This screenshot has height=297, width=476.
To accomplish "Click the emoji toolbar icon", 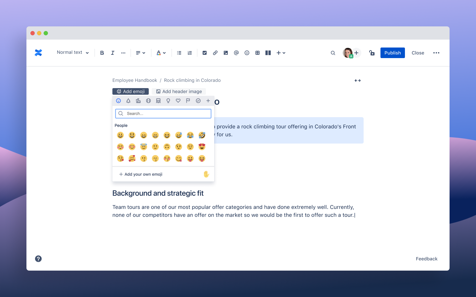I will tap(247, 53).
